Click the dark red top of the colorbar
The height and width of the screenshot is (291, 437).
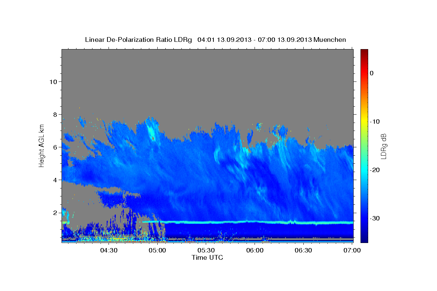click(364, 52)
